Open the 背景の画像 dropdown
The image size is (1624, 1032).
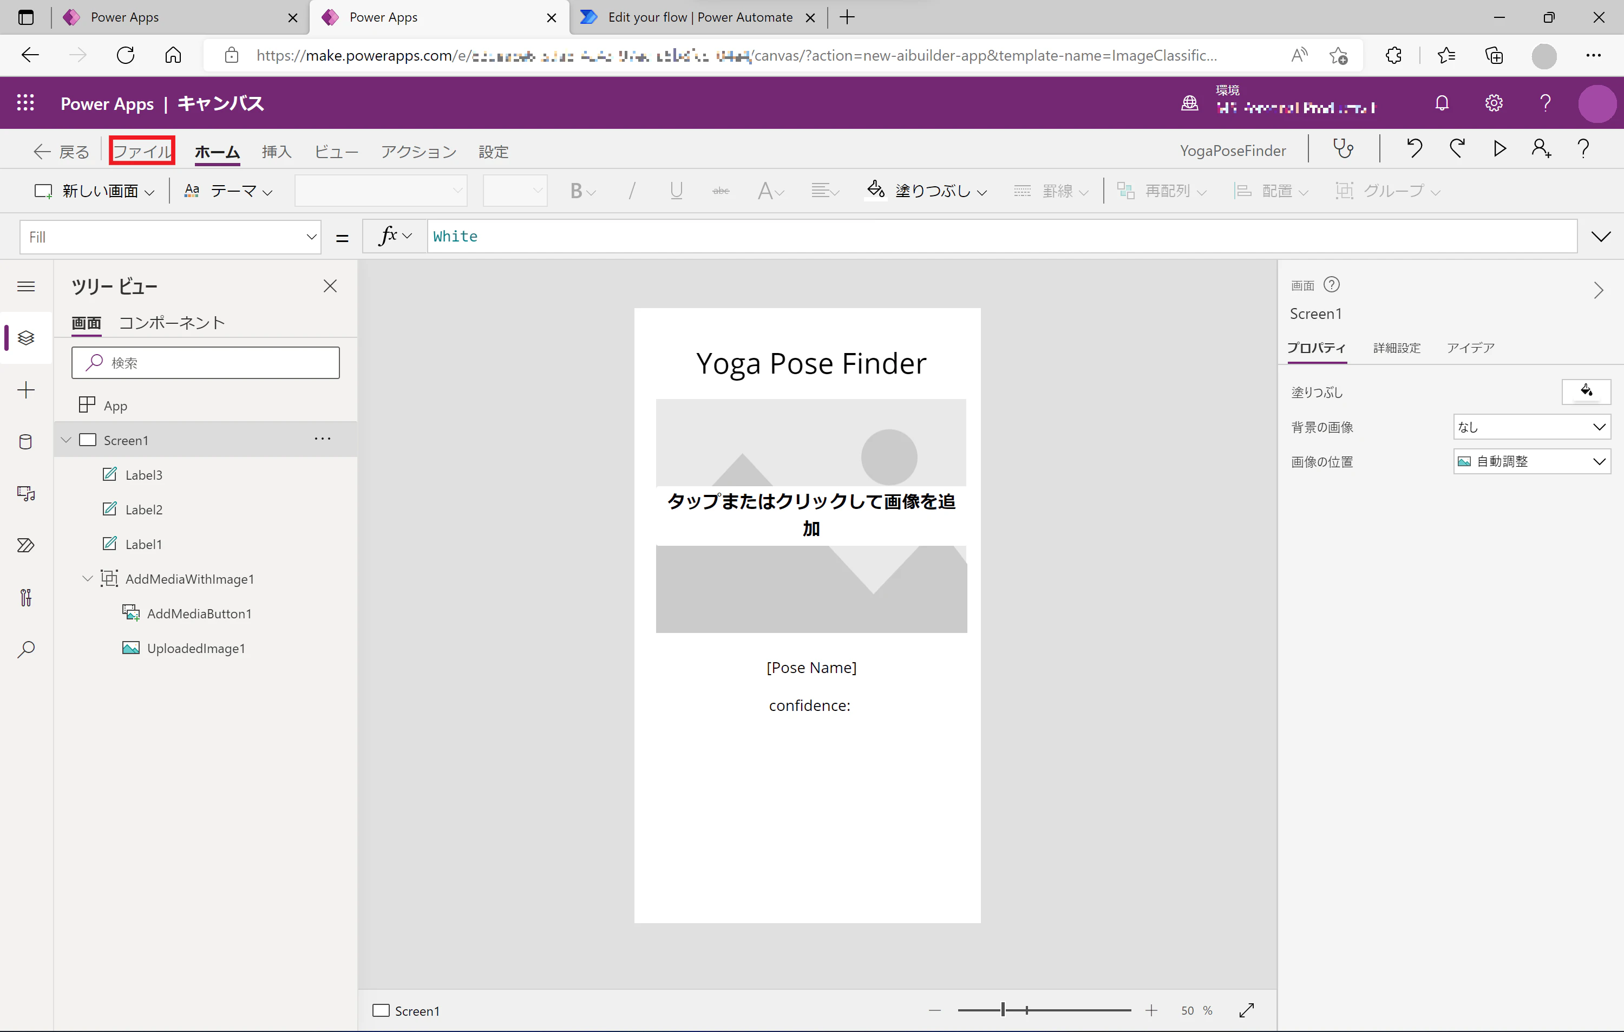pos(1531,427)
